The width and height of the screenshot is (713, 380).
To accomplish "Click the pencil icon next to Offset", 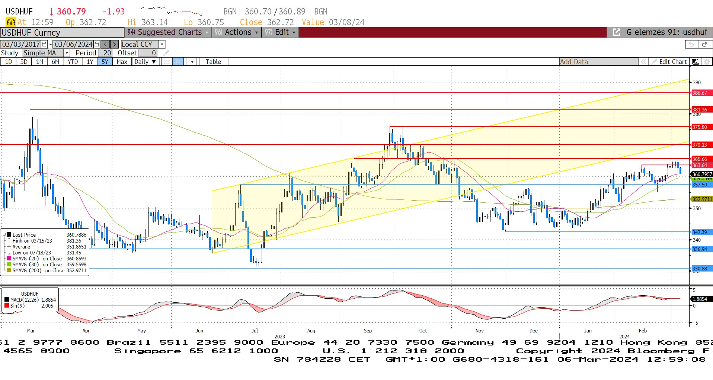I will click(x=166, y=53).
